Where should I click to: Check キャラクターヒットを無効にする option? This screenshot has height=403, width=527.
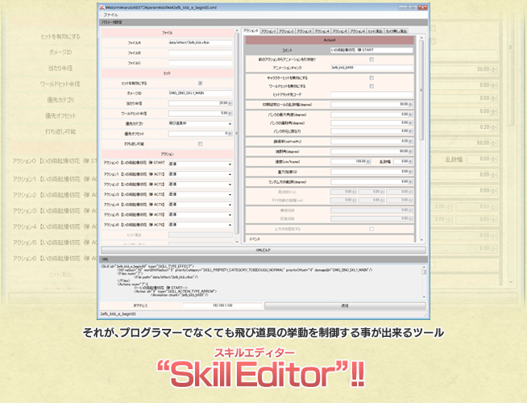[371, 77]
